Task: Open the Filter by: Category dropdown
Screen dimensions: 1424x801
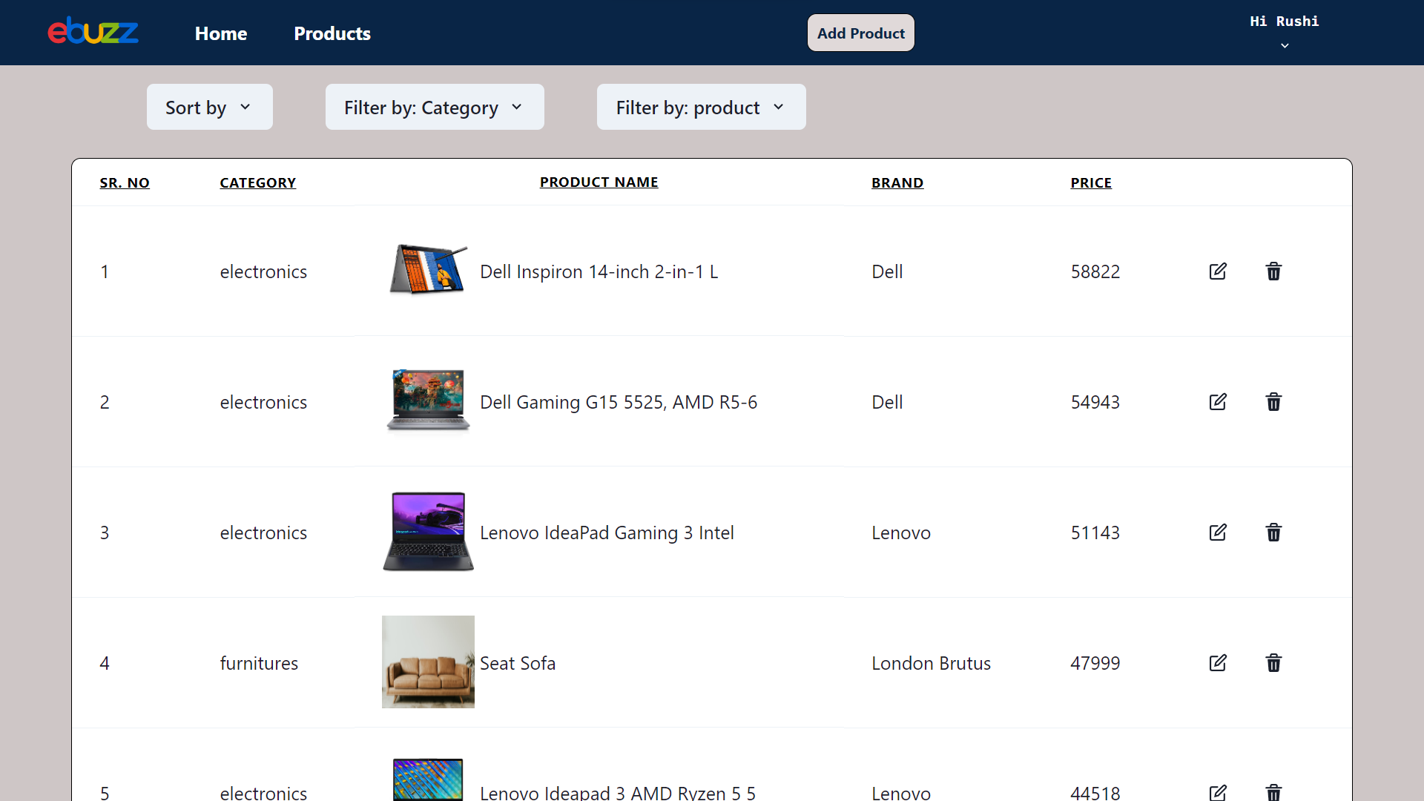Action: [x=435, y=107]
